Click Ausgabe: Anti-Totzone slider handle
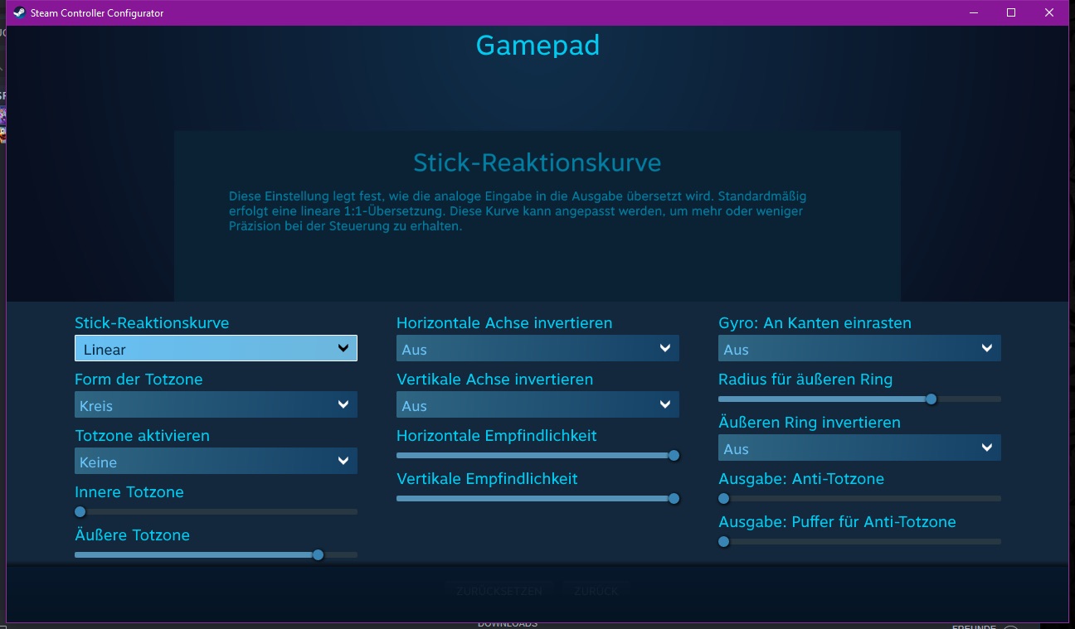Screen dimensions: 1075x629 point(723,498)
